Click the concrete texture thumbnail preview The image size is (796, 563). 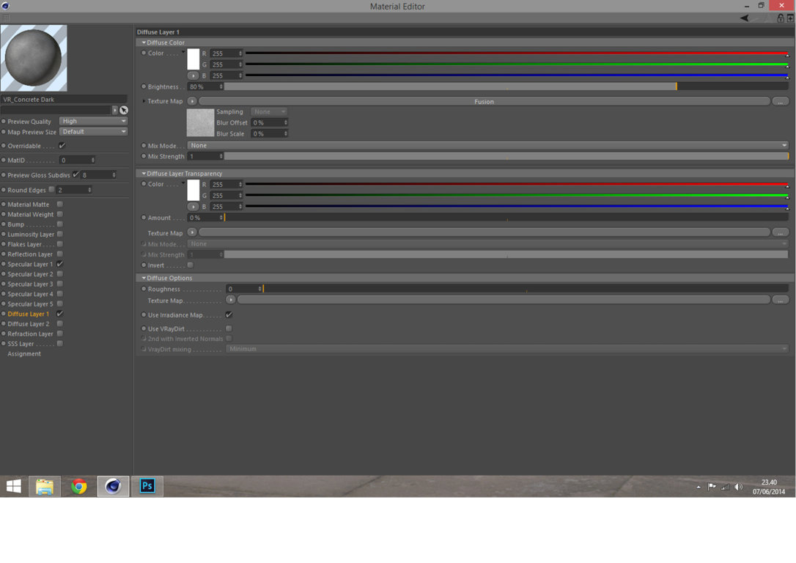click(x=201, y=123)
